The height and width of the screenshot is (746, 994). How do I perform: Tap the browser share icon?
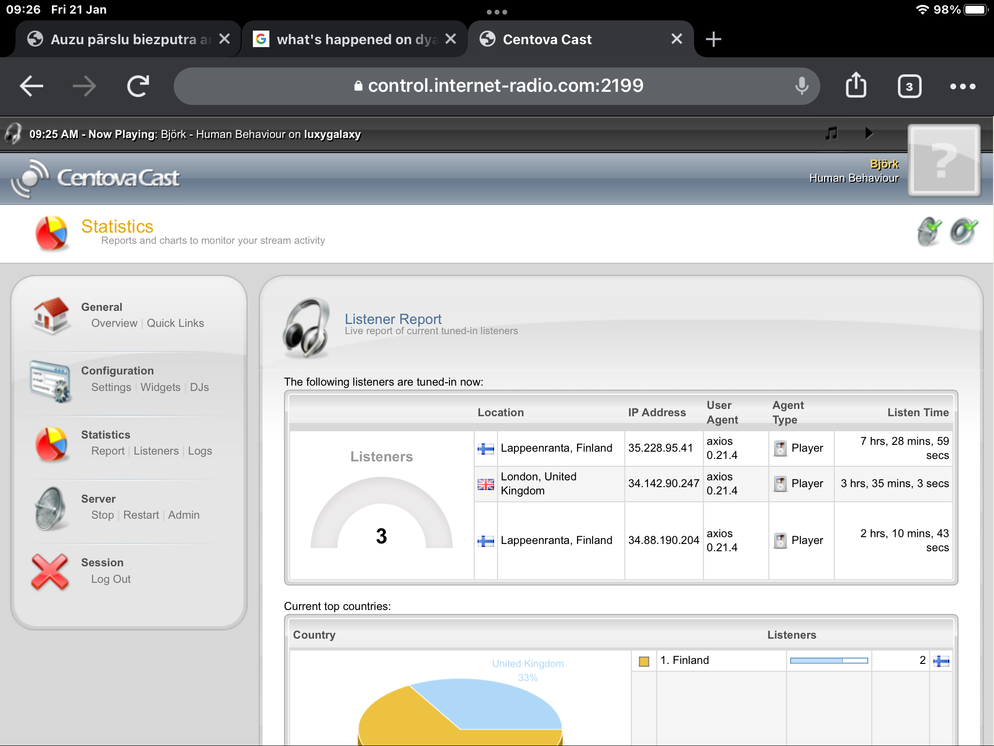click(x=856, y=85)
